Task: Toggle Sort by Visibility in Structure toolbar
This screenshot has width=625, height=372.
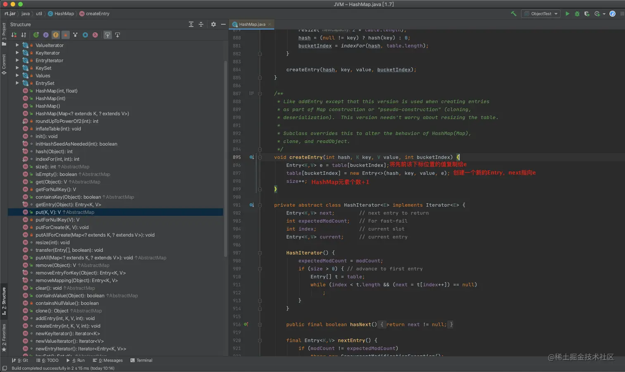Action: [x=14, y=35]
